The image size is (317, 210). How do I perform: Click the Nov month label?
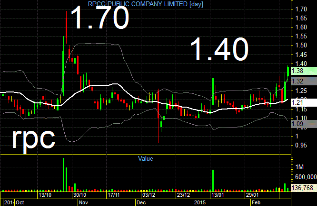pyautogui.click(x=83, y=202)
